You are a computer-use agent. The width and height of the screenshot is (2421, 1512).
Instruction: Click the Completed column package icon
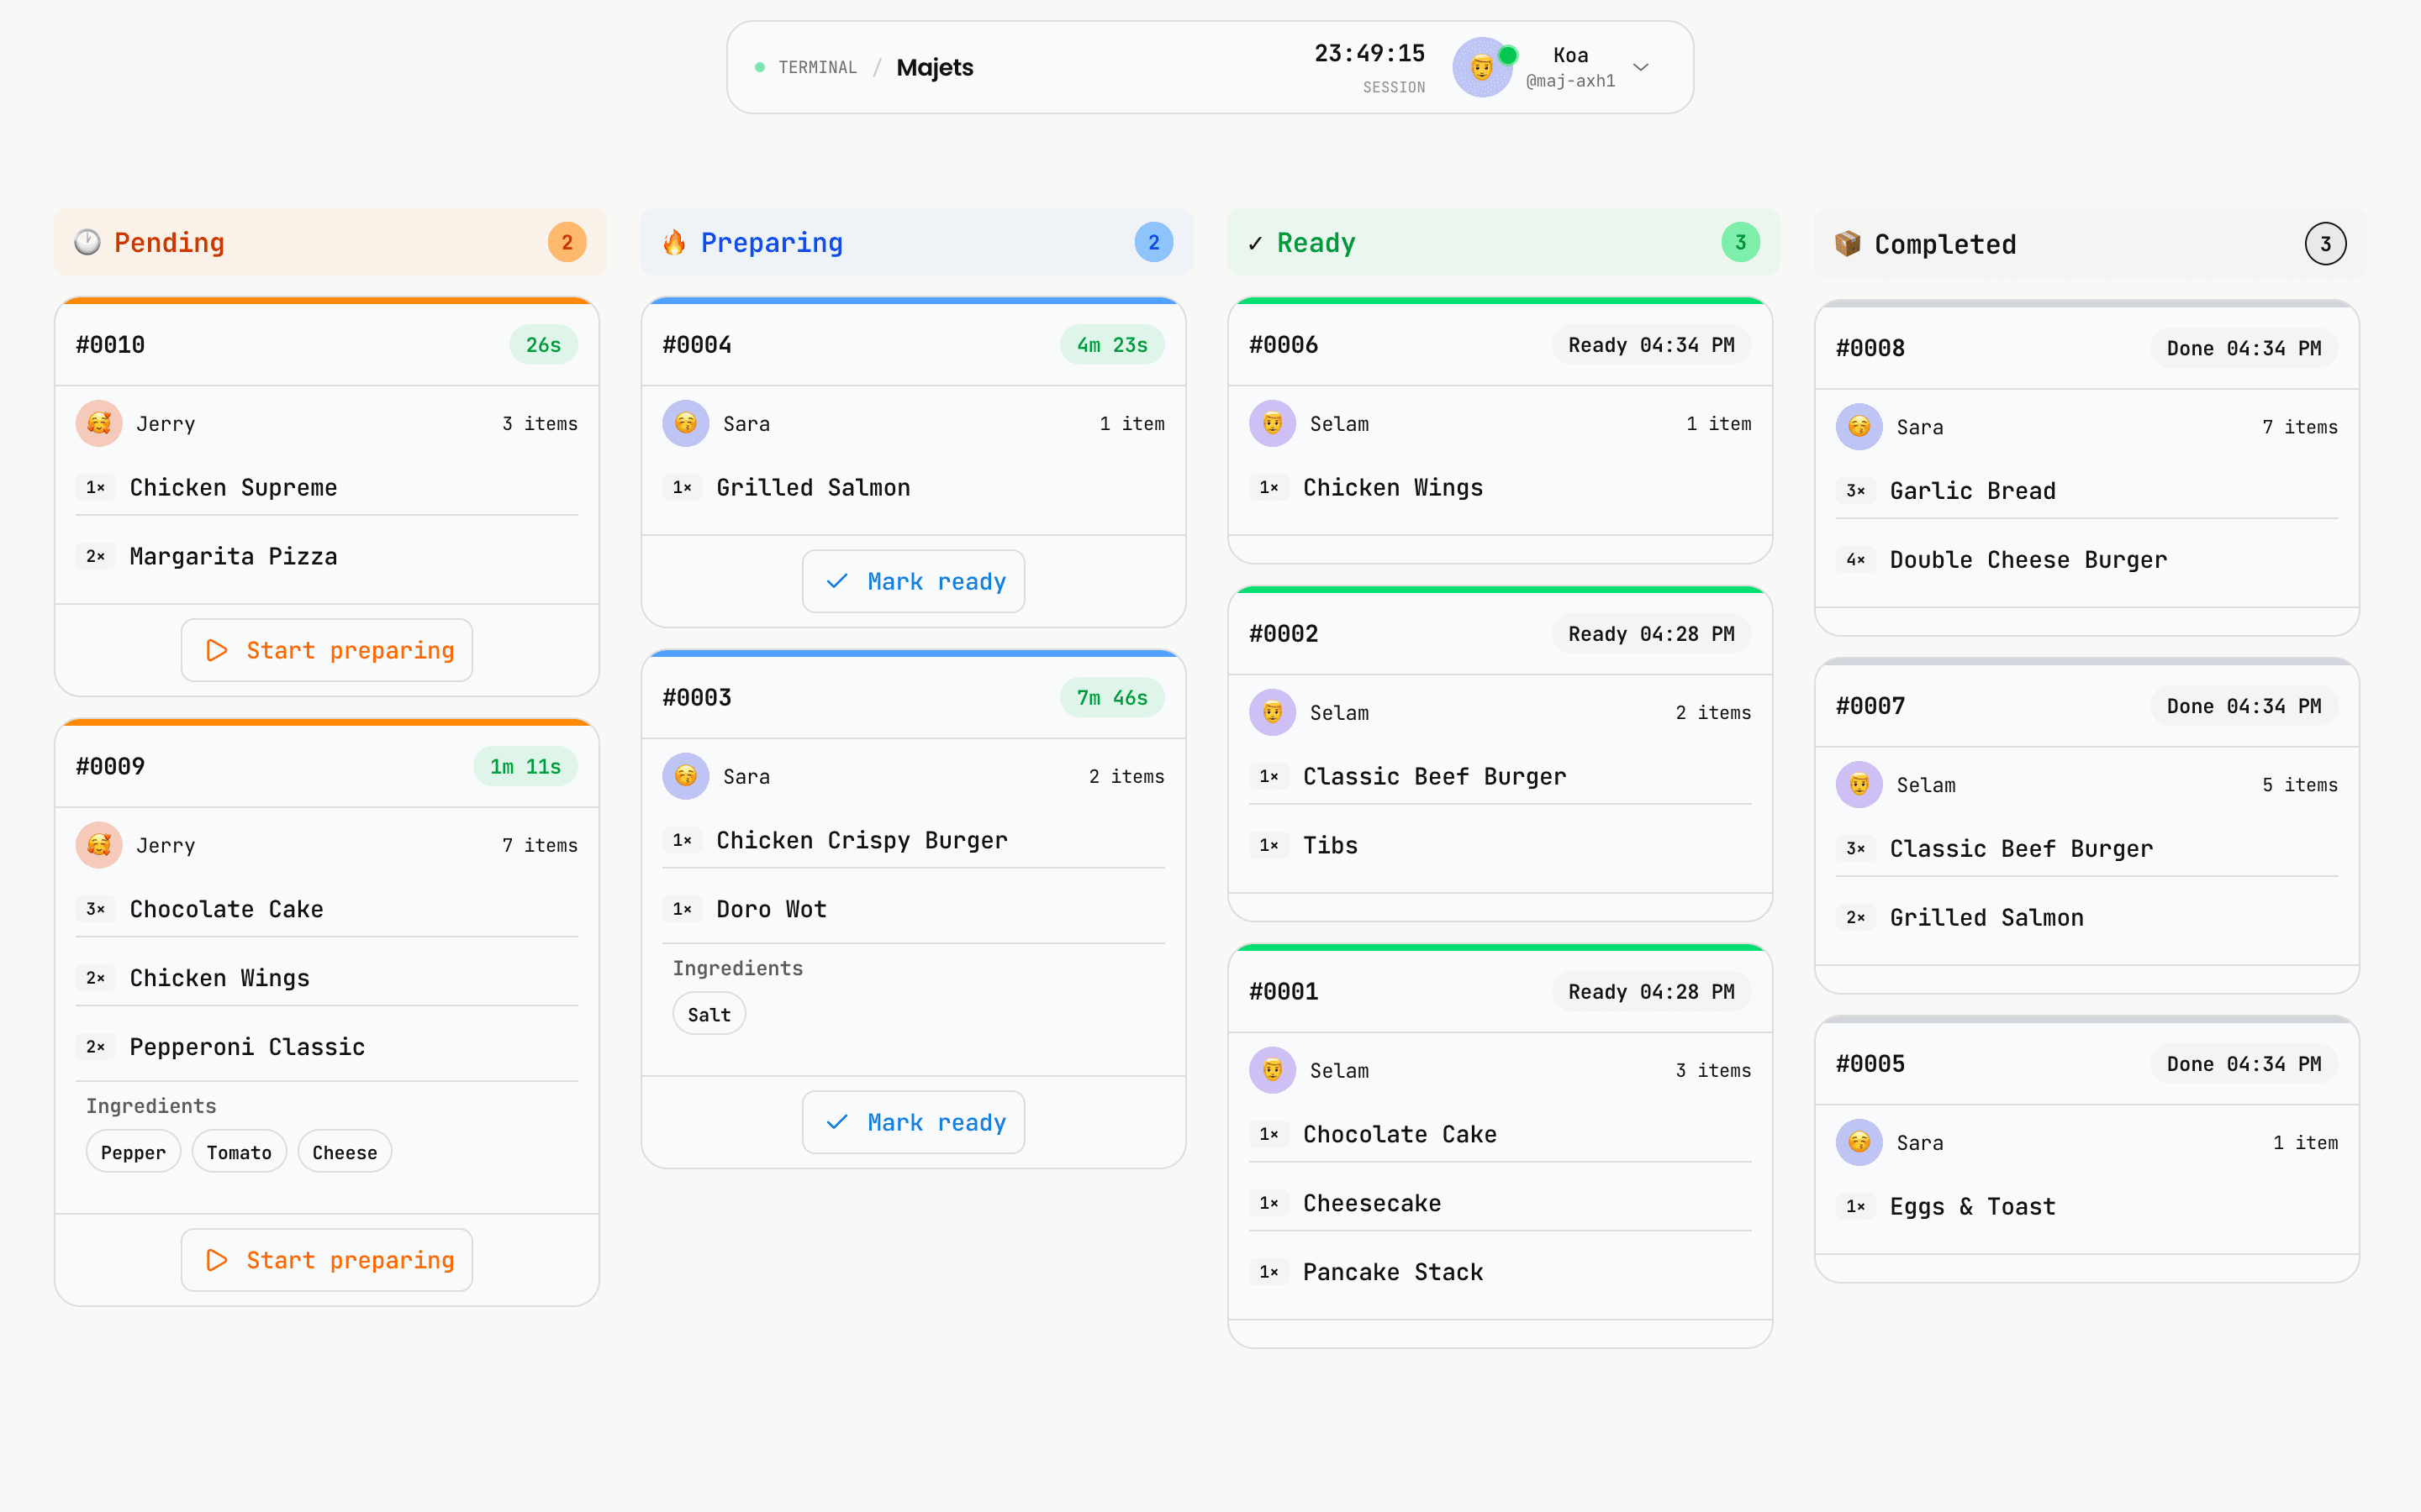point(1848,244)
